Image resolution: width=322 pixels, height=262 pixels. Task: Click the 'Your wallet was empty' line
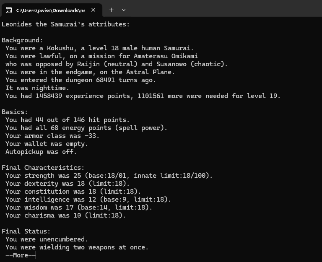[47, 144]
